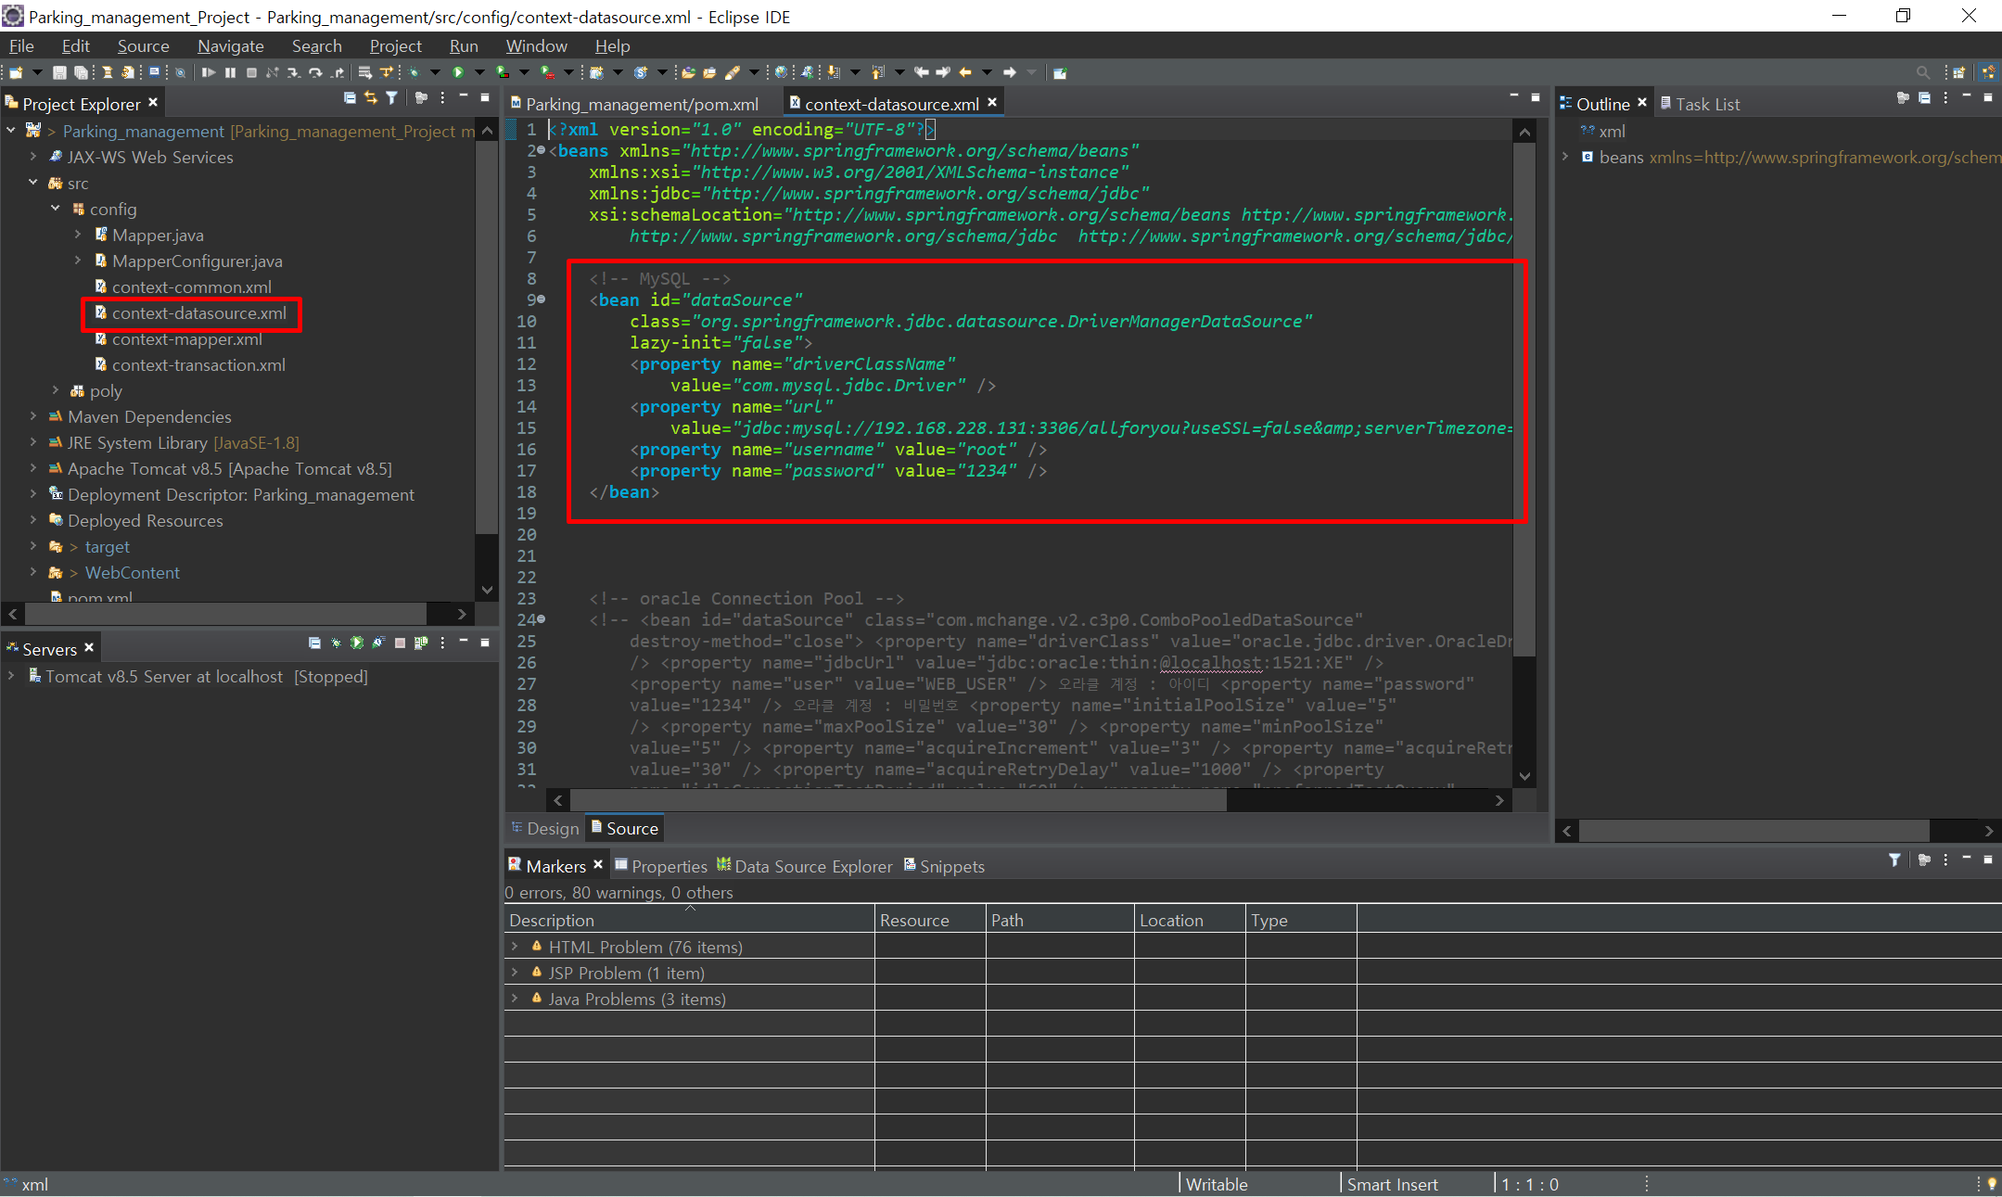Collapse all in Project Explorer toolbar
This screenshot has height=1197, width=2002.
tap(350, 97)
